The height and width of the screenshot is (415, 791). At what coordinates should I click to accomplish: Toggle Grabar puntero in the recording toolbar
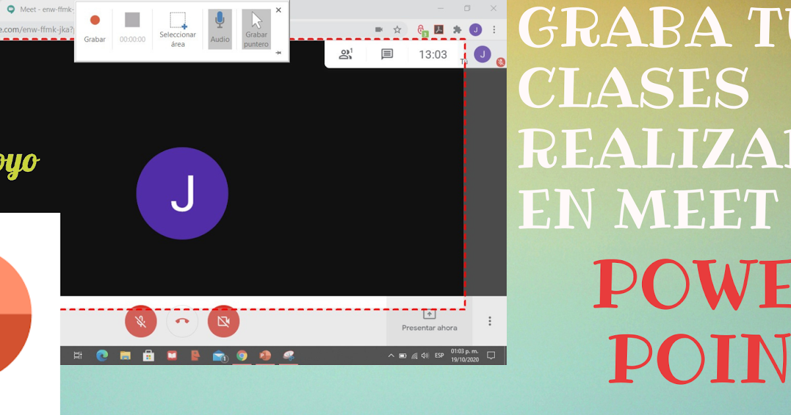click(x=256, y=30)
